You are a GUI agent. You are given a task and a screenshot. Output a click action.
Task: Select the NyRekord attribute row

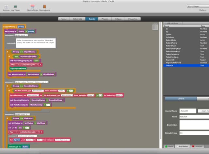click(186, 37)
